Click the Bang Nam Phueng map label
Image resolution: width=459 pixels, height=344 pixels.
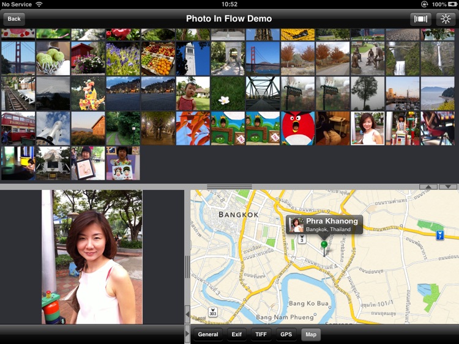tap(285, 317)
